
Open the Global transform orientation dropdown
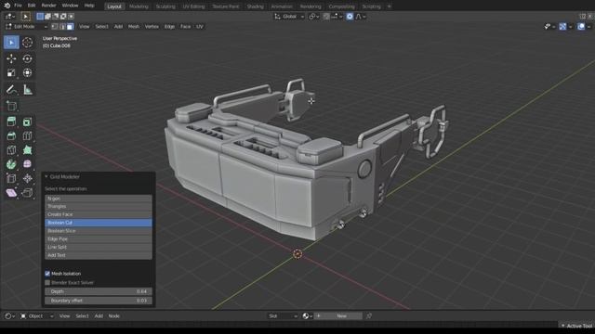[x=289, y=17]
